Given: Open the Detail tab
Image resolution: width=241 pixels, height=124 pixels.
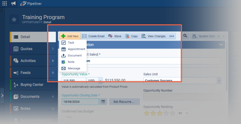Looking at the screenshot, I should (x=33, y=37).
